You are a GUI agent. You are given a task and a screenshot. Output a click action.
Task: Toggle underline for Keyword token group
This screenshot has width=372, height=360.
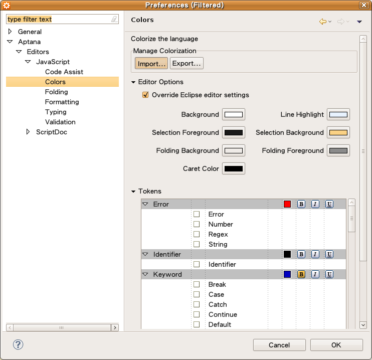[x=329, y=274]
